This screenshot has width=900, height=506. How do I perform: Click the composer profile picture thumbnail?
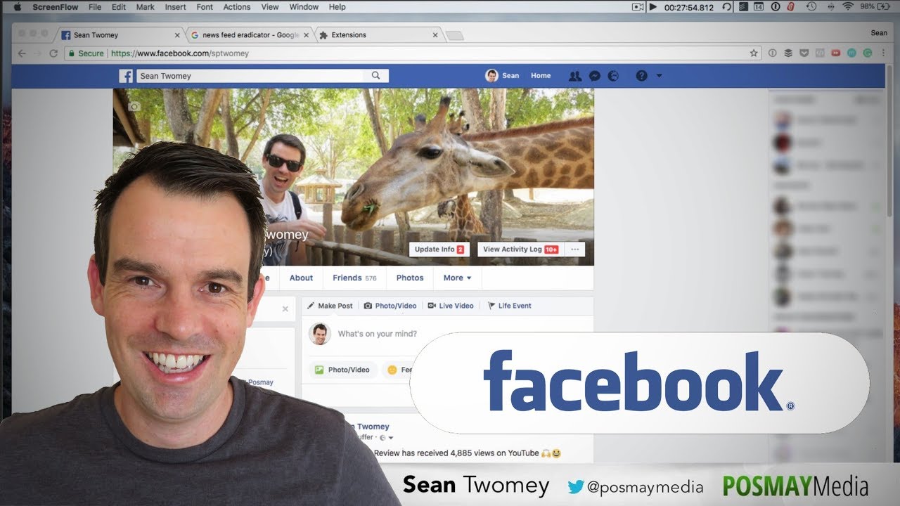[320, 334]
